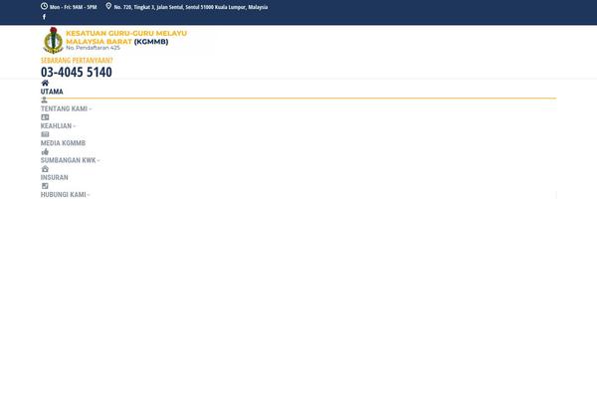Open the MEDIA KGMMB menu item
The width and height of the screenshot is (597, 398).
[64, 143]
